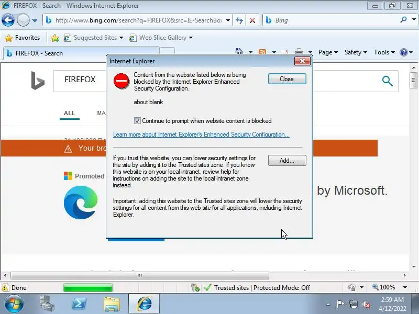Viewport: 419px width, 314px height.
Task: Expand the address bar autocomplete dropdown
Action: (x=228, y=20)
